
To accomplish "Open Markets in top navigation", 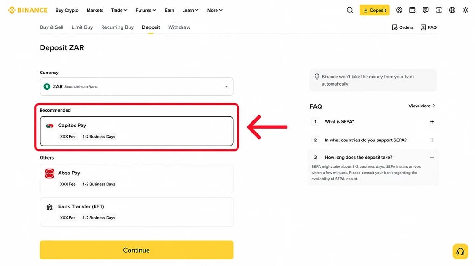I will 95,10.
